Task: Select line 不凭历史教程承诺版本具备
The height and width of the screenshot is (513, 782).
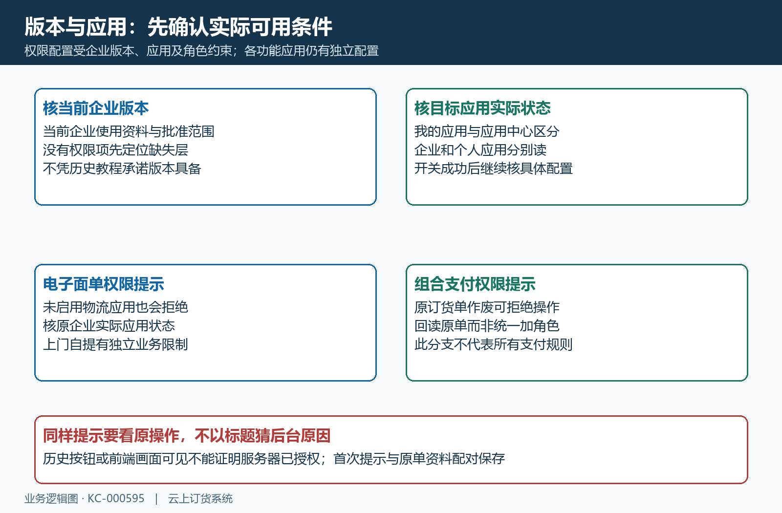Action: pyautogui.click(x=122, y=169)
